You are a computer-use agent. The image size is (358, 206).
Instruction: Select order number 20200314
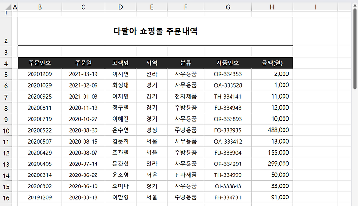(x=40, y=175)
